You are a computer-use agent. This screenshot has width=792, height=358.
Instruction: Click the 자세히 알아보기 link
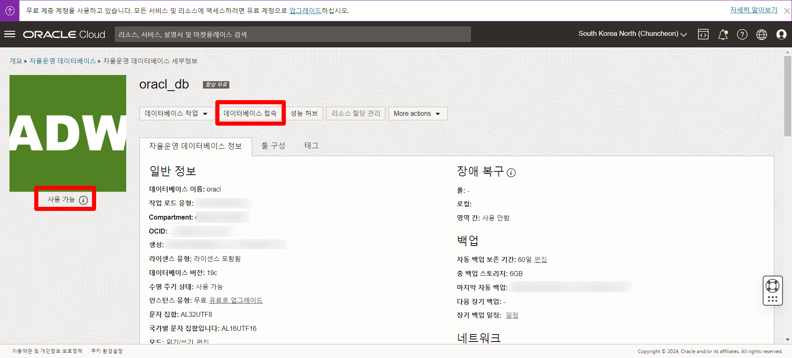754,10
